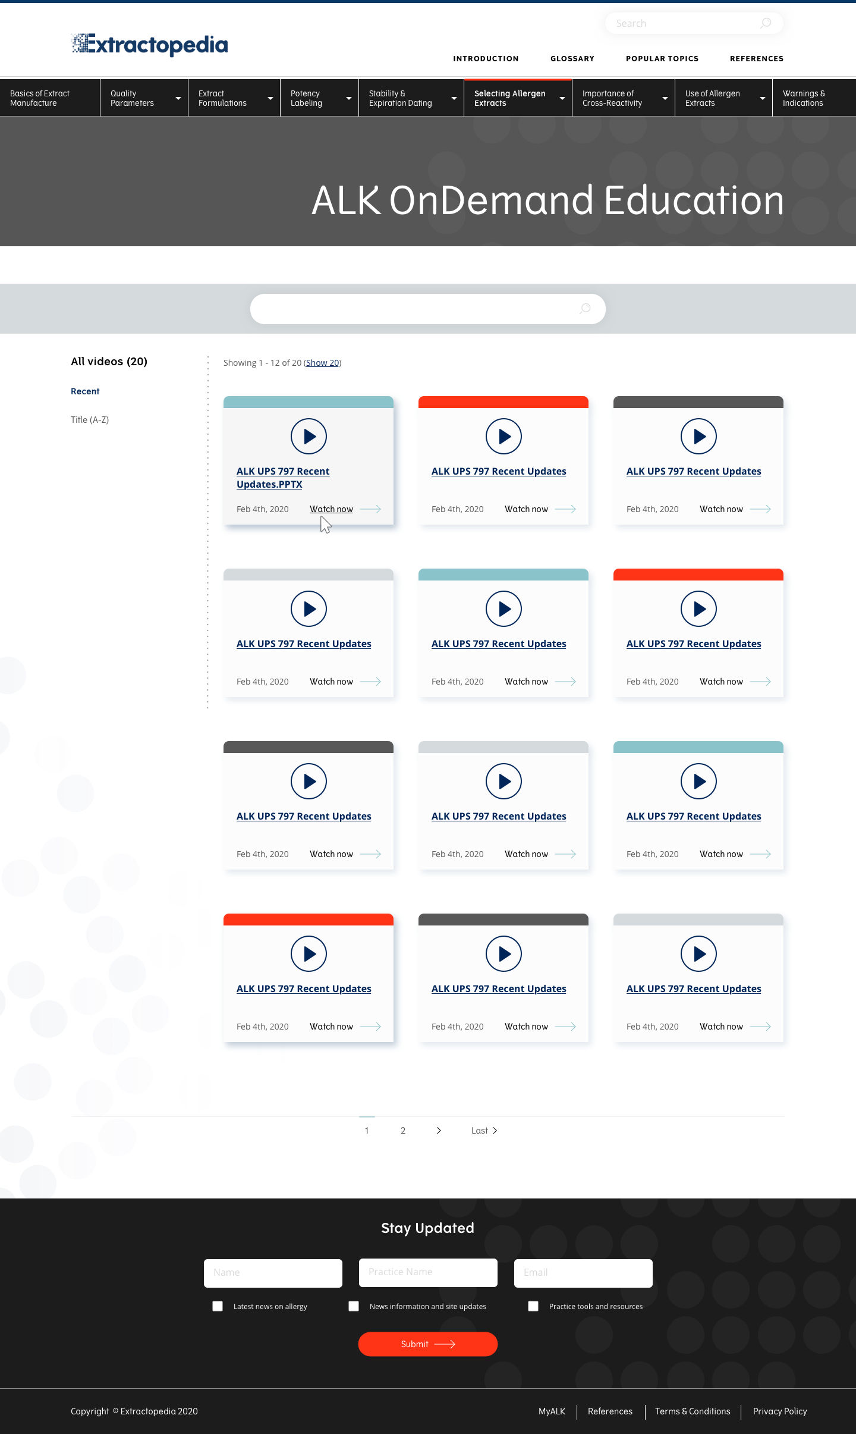Screen dimensions: 856x1434
Task: Tick News information and site updates checkbox
Action: pyautogui.click(x=354, y=1306)
